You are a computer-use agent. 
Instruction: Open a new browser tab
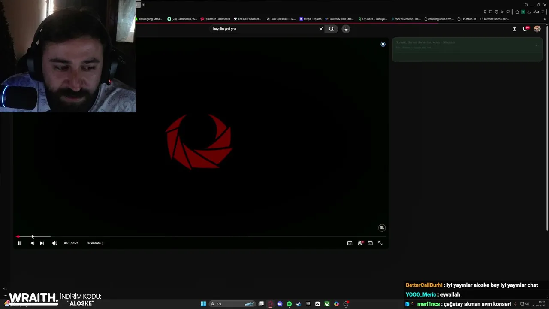click(x=143, y=5)
